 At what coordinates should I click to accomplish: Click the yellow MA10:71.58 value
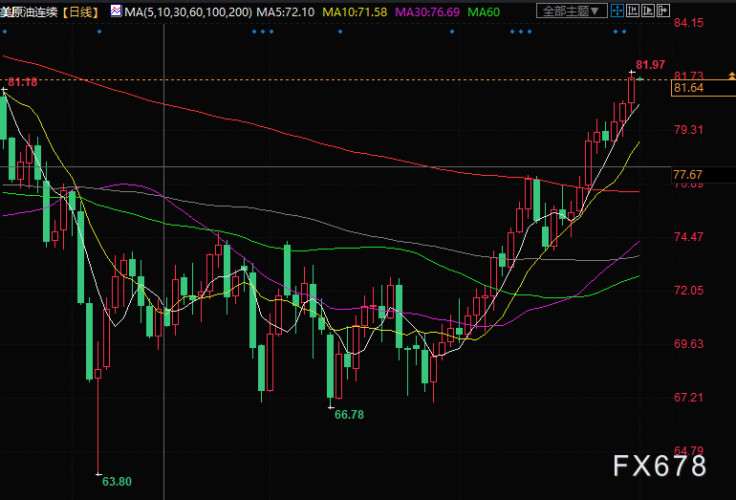click(355, 11)
